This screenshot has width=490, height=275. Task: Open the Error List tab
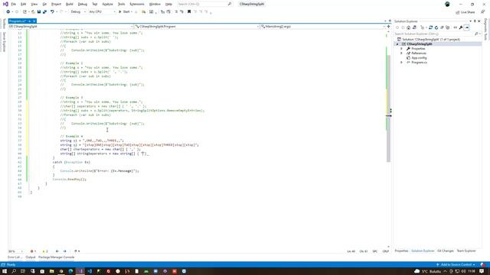pyautogui.click(x=15, y=257)
